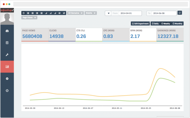This screenshot has width=190, height=118.
Task: Click the document report icon in sidebar
Action: pos(7,43)
